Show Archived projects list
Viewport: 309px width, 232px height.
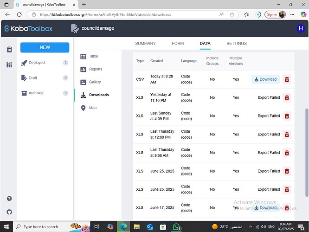click(45, 93)
